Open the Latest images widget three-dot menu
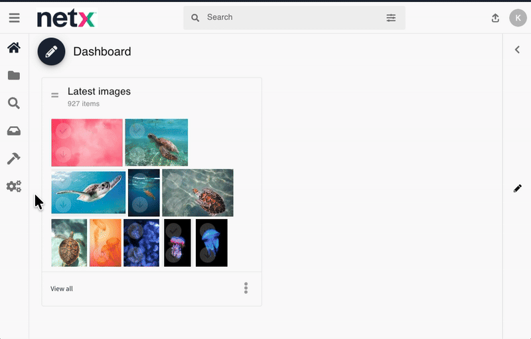The width and height of the screenshot is (531, 339). (246, 288)
